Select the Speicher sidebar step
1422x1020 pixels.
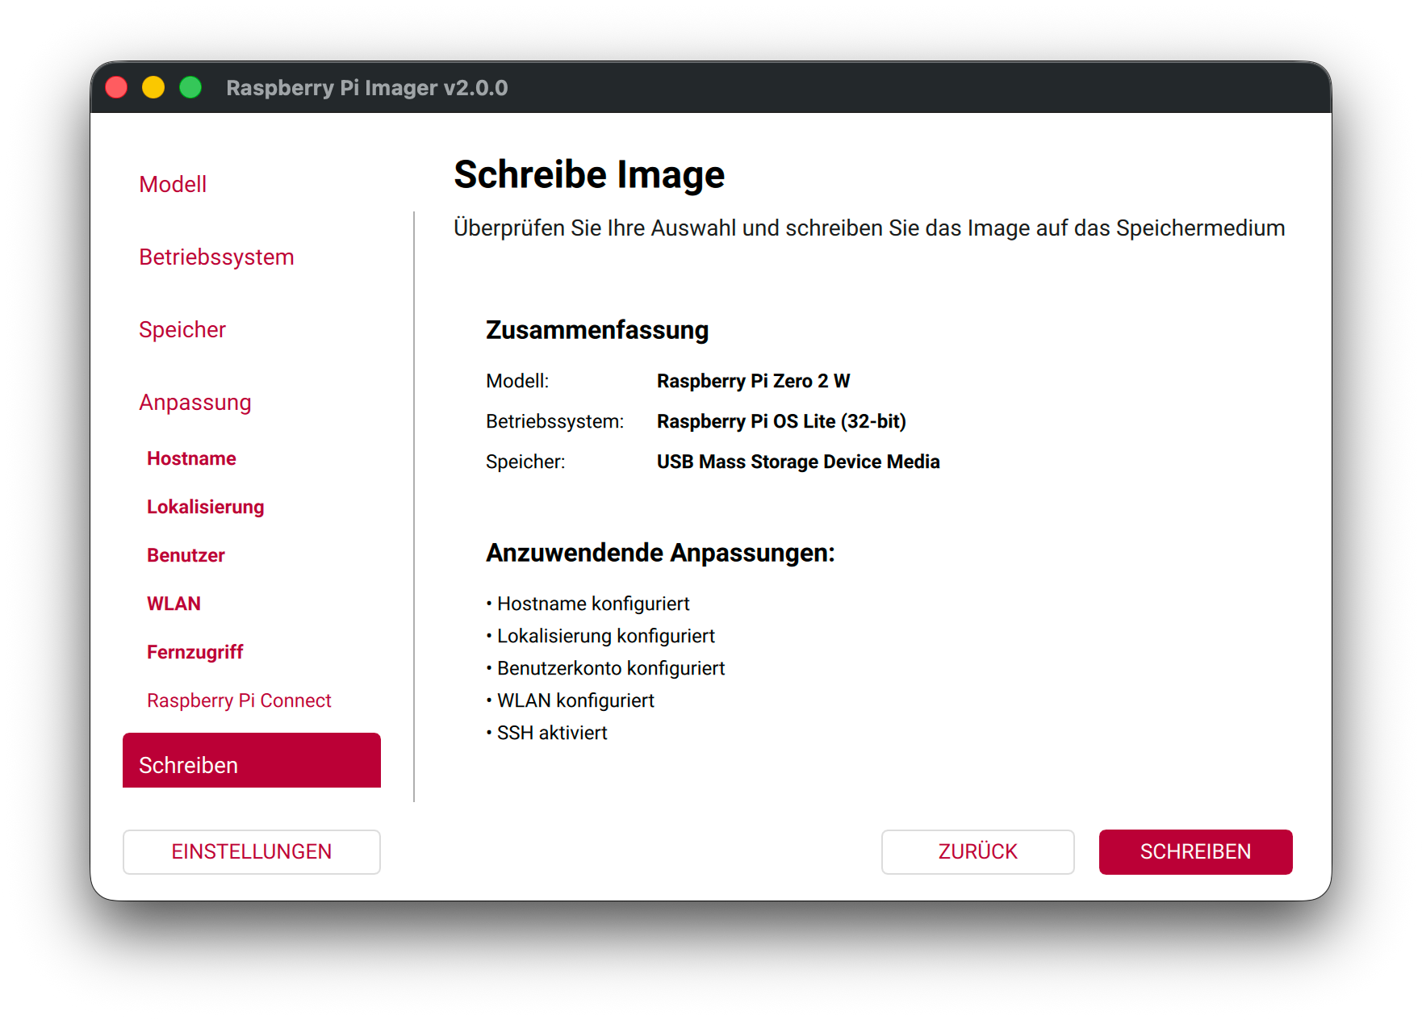pyautogui.click(x=182, y=330)
